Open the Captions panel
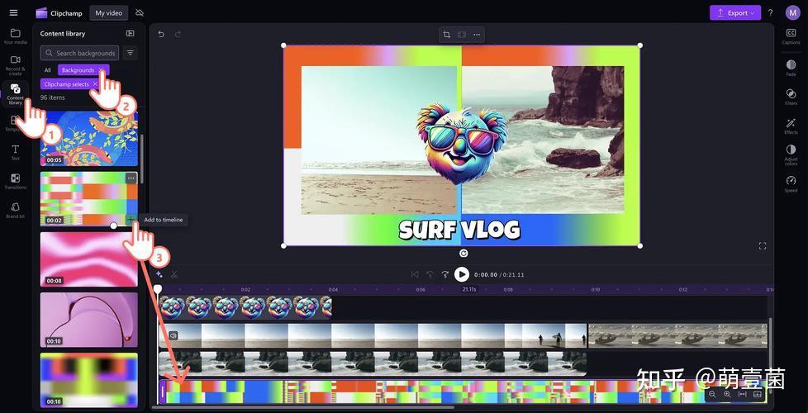Image resolution: width=808 pixels, height=413 pixels. (791, 36)
